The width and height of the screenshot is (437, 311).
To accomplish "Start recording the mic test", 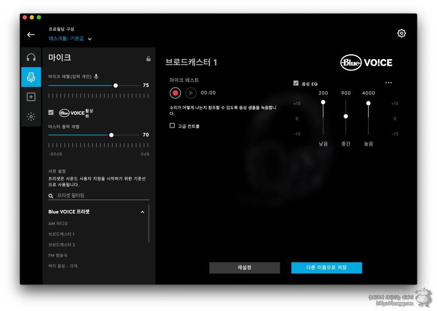I will [175, 93].
